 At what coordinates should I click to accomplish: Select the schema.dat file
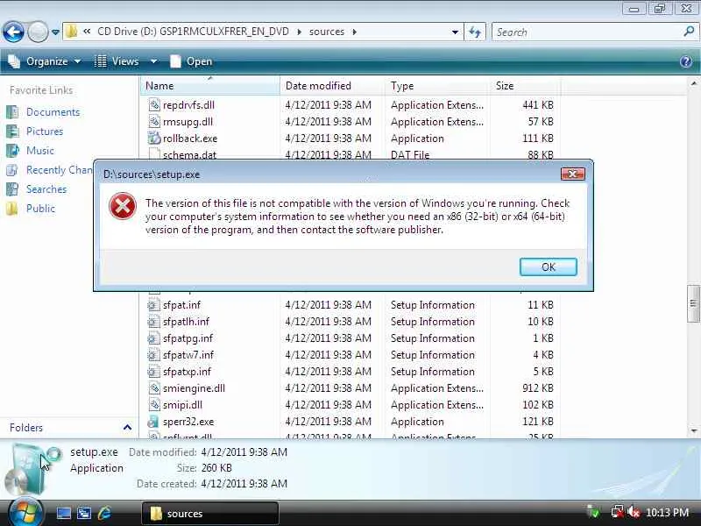point(189,155)
